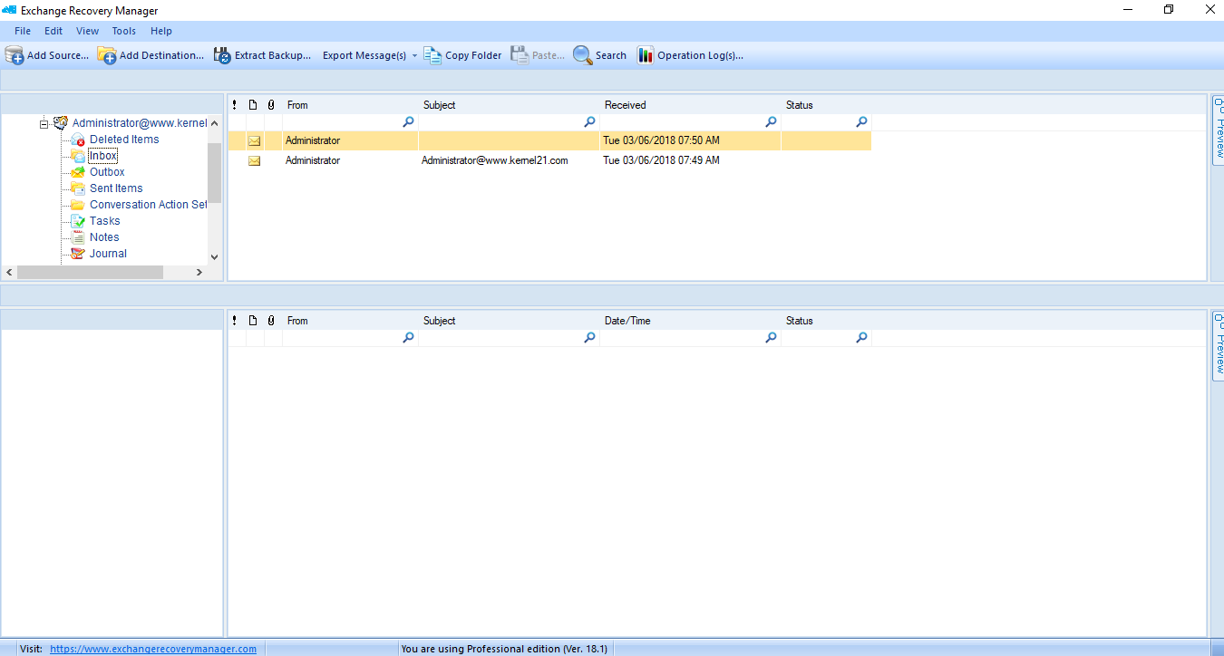Click attachment column header in upper list
The width and height of the screenshot is (1224, 656).
[x=271, y=105]
